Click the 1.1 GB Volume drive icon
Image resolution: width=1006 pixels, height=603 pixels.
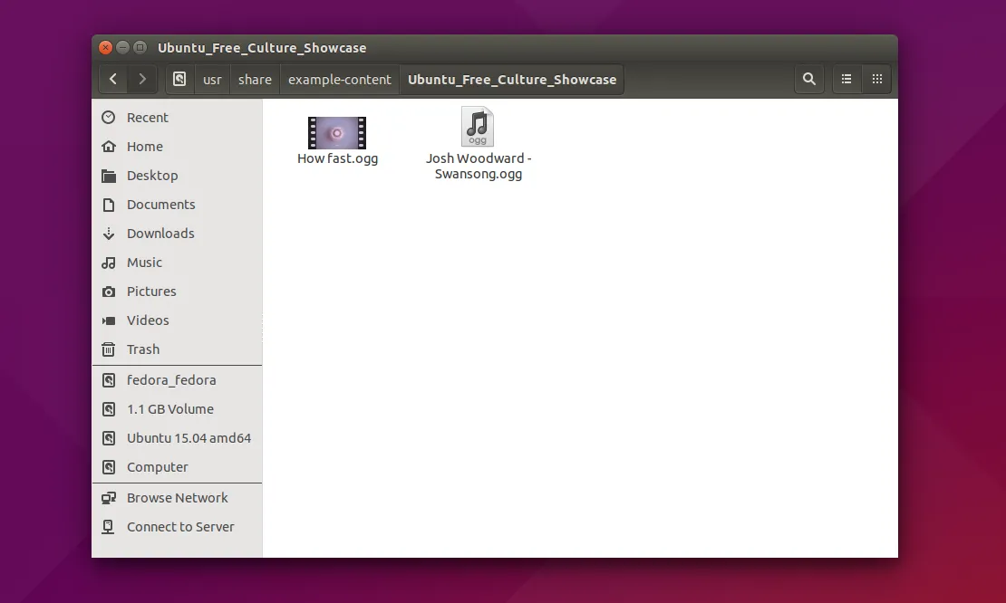click(x=109, y=409)
